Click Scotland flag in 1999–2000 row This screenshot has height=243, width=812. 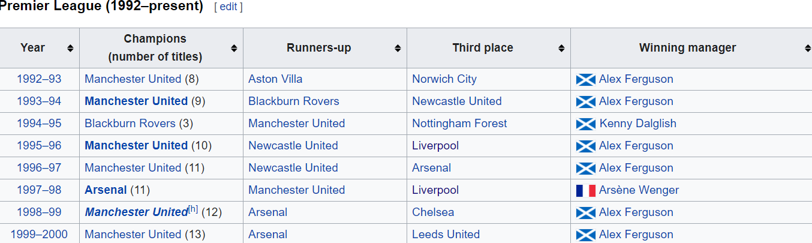(585, 235)
